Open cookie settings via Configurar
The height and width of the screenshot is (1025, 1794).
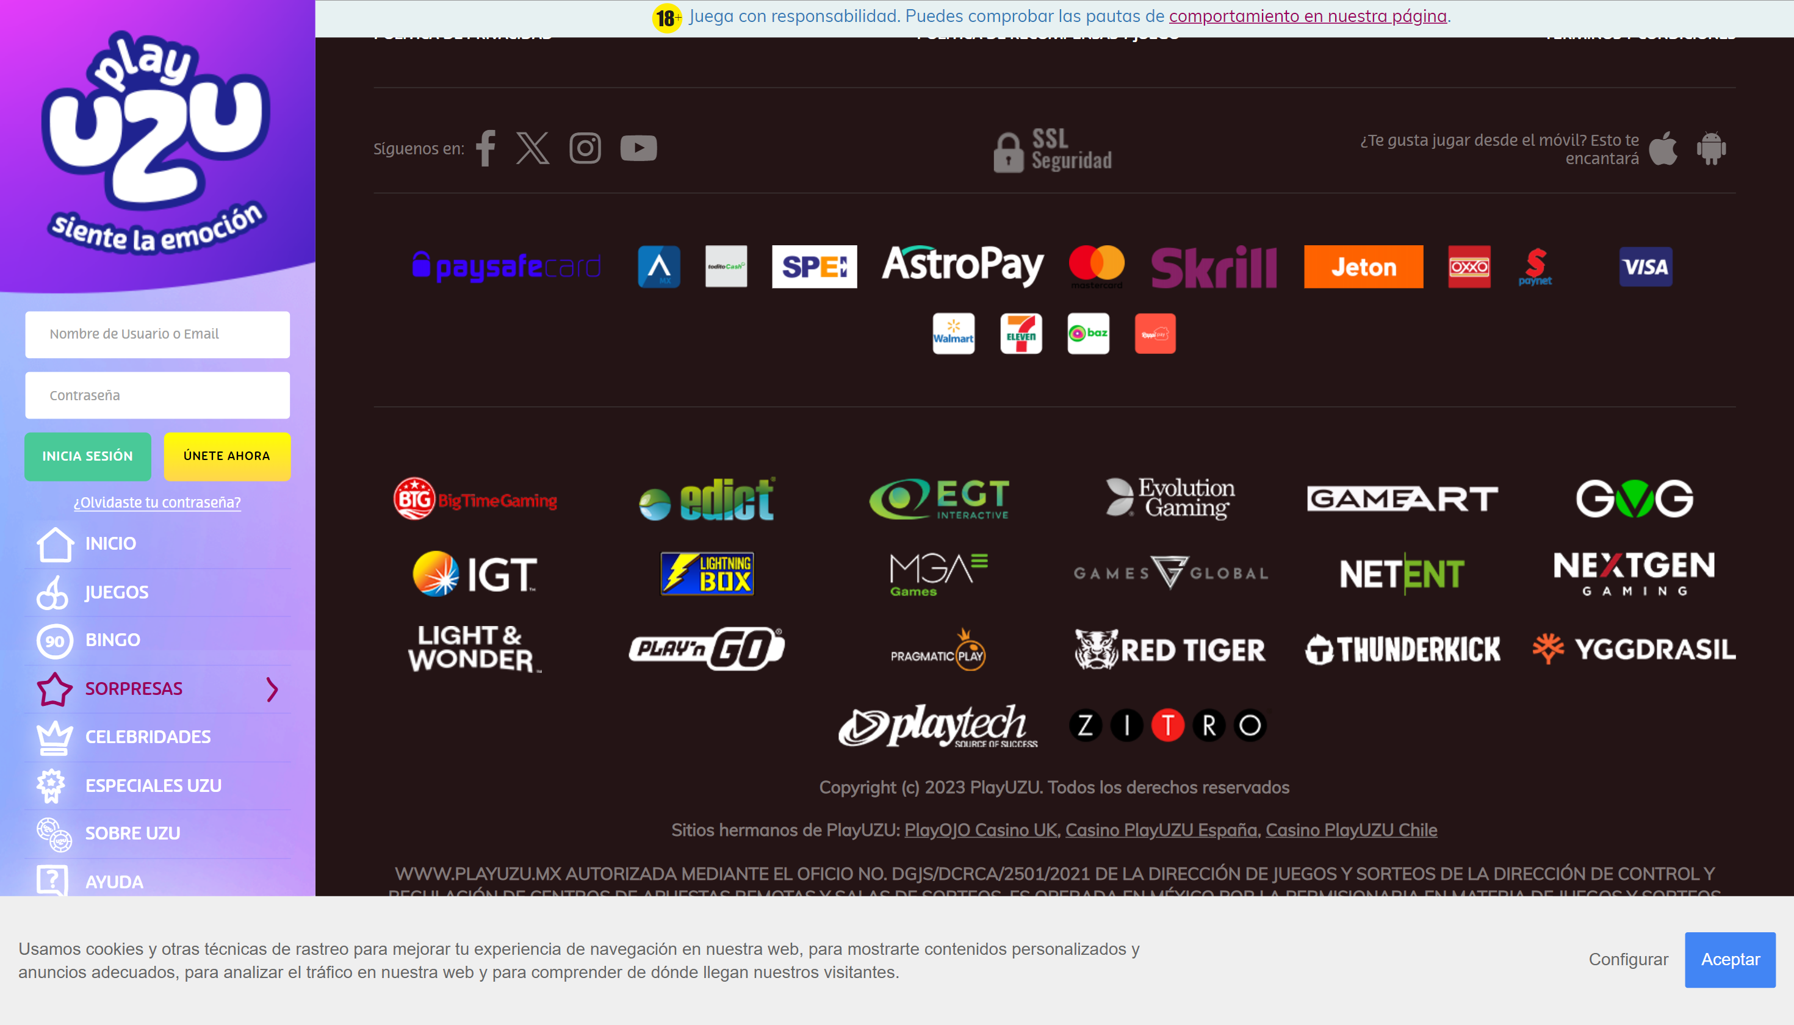coord(1629,960)
